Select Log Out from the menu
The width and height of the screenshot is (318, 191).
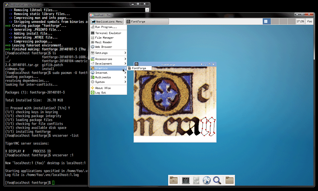click(x=108, y=92)
